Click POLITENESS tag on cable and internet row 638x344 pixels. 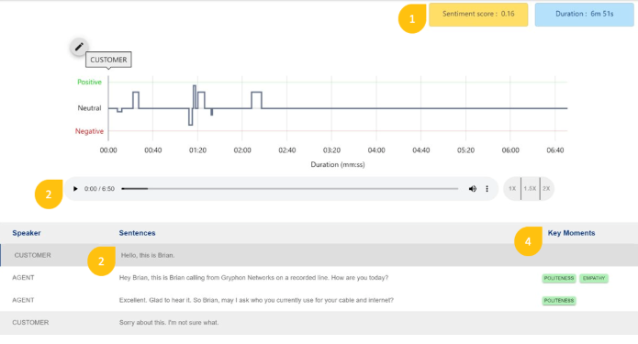click(559, 301)
